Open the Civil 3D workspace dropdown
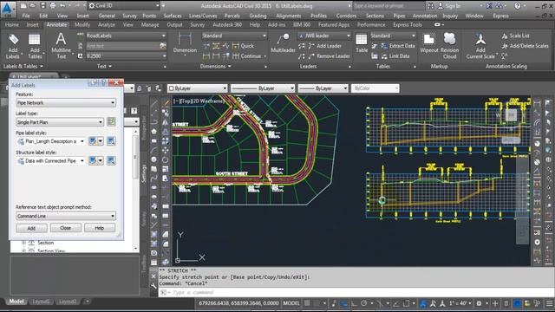 click(x=124, y=6)
